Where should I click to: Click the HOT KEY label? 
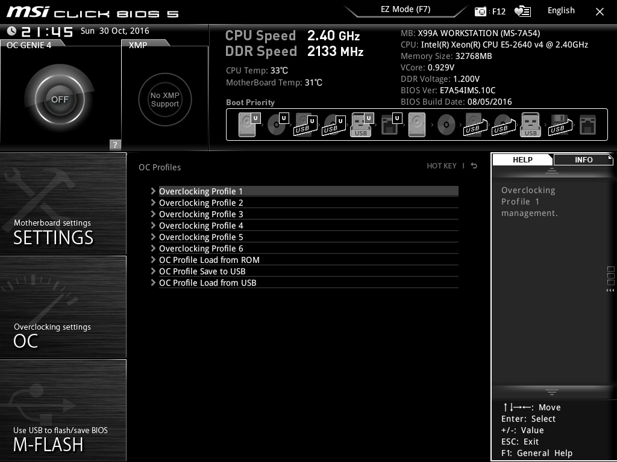442,166
